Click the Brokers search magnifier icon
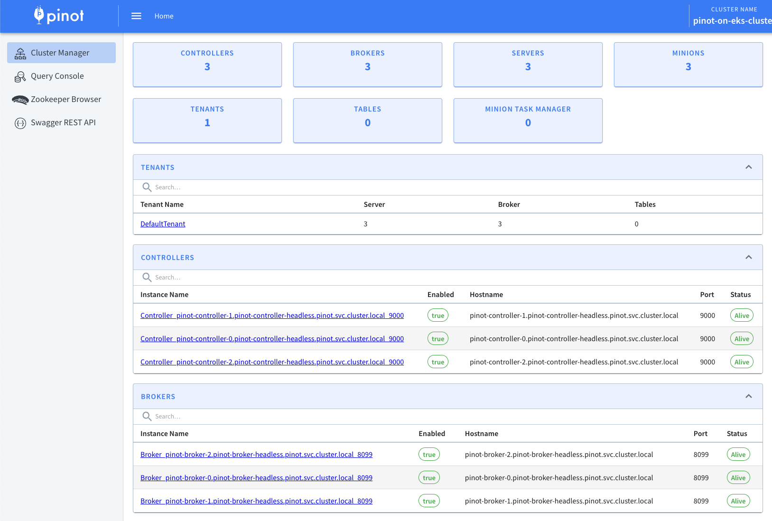Viewport: 772px width, 521px height. (147, 417)
